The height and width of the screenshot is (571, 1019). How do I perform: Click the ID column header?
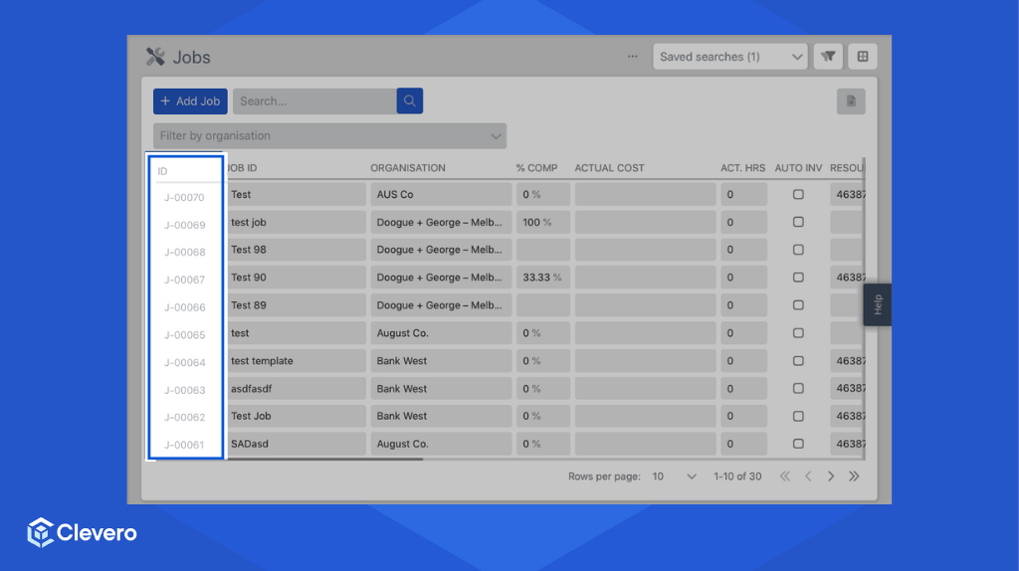(x=162, y=171)
